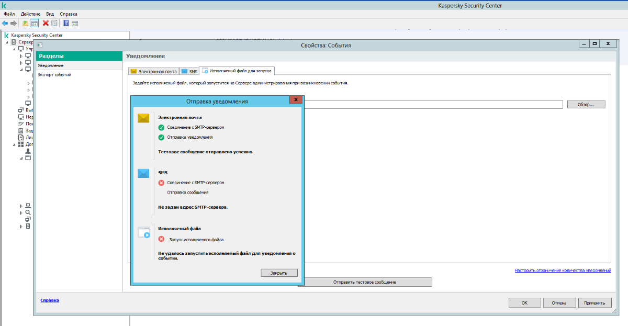The width and height of the screenshot is (628, 326).
Task: Select the Уведомление section in sidebar
Action: point(80,65)
